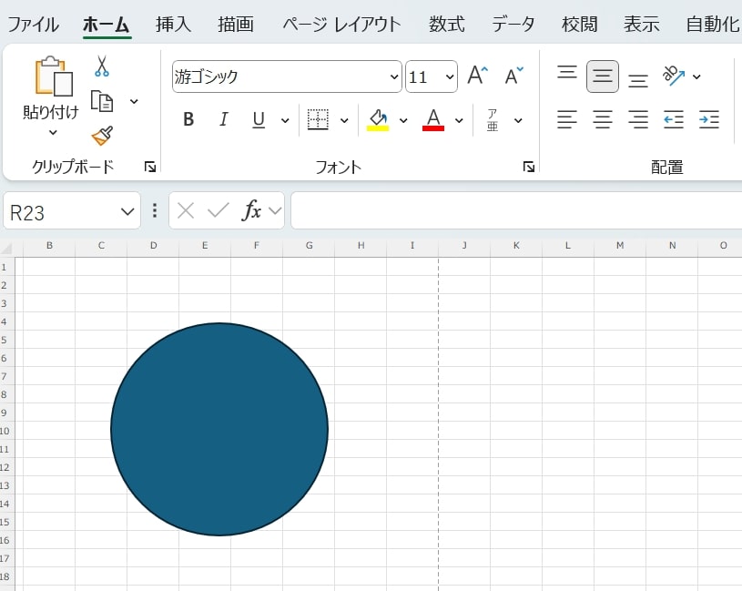742x591 pixels.
Task: Click the select-all corner triangle
Action: (x=6, y=248)
